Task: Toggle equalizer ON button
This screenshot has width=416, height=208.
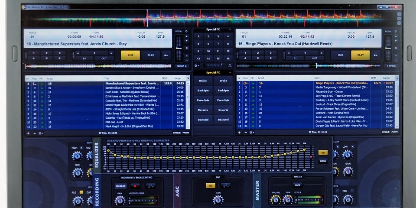Action: click(323, 153)
